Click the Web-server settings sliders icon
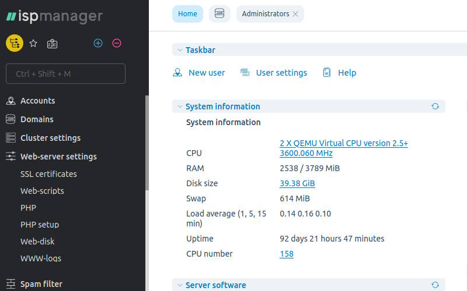This screenshot has height=291, width=467. (x=11, y=156)
